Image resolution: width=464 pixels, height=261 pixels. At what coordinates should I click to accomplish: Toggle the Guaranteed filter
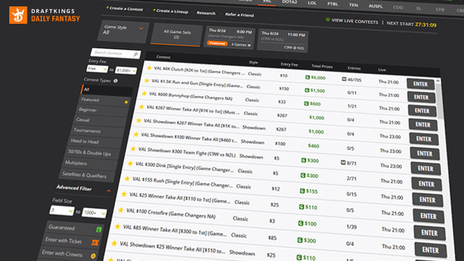(75, 228)
